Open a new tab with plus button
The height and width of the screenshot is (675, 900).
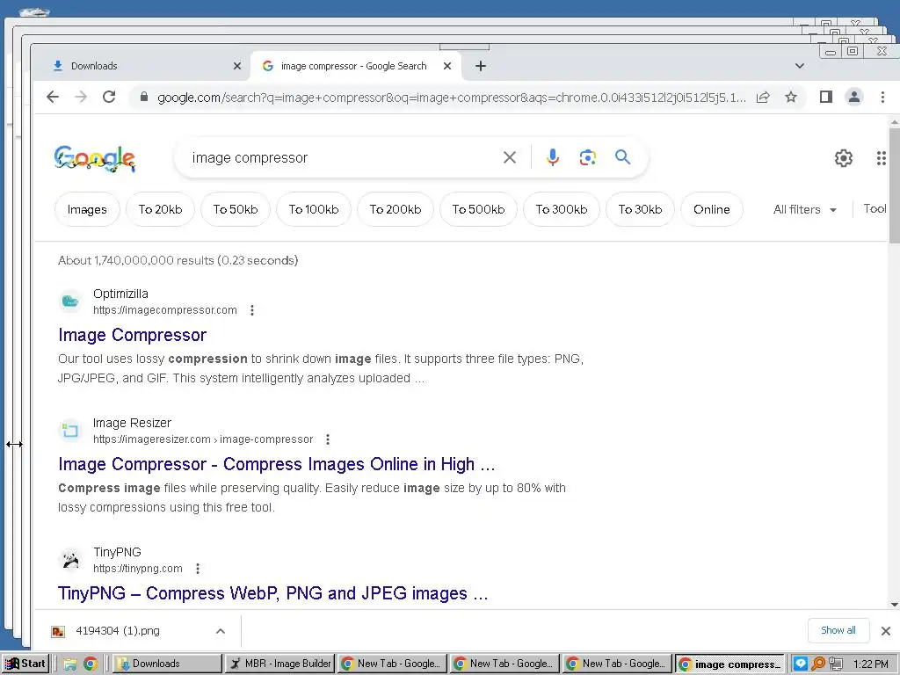pos(481,66)
